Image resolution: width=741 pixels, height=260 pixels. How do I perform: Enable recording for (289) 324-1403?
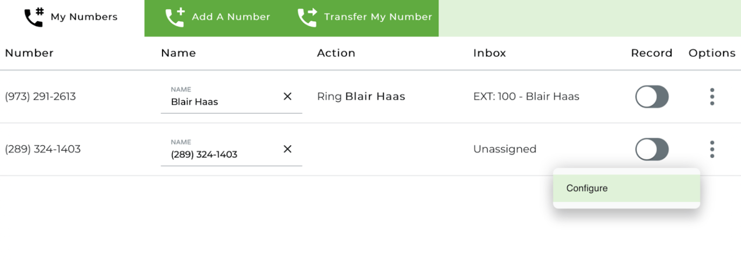(652, 150)
